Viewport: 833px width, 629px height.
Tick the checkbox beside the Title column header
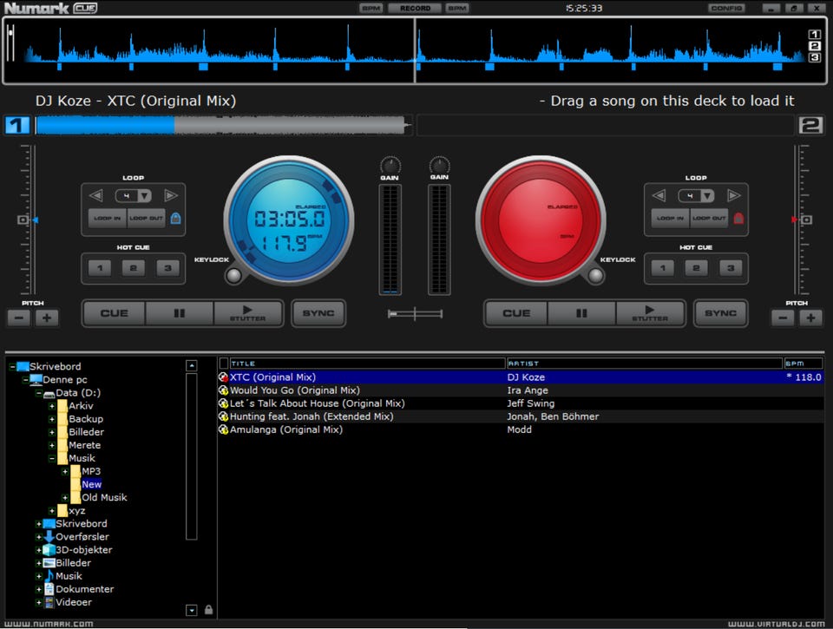[x=224, y=364]
